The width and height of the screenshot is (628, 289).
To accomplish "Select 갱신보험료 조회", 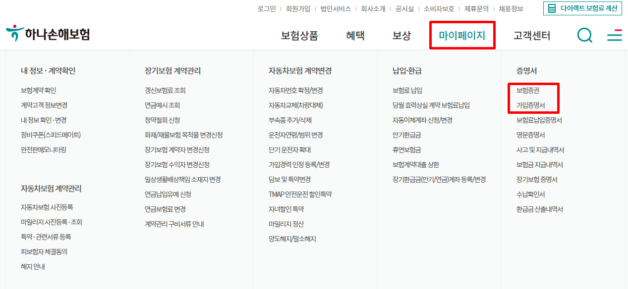I will [165, 91].
